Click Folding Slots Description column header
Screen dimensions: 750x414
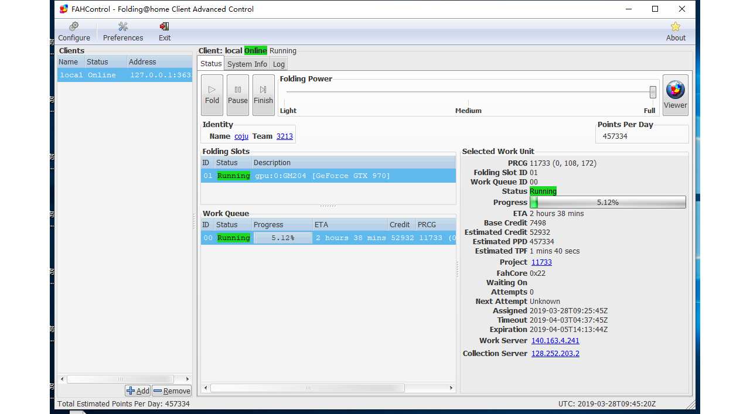[x=353, y=163]
